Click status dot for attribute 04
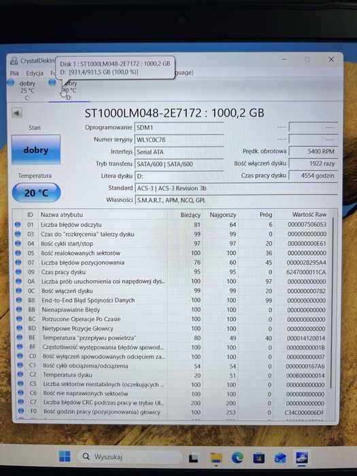The width and height of the screenshot is (357, 476). (18, 243)
